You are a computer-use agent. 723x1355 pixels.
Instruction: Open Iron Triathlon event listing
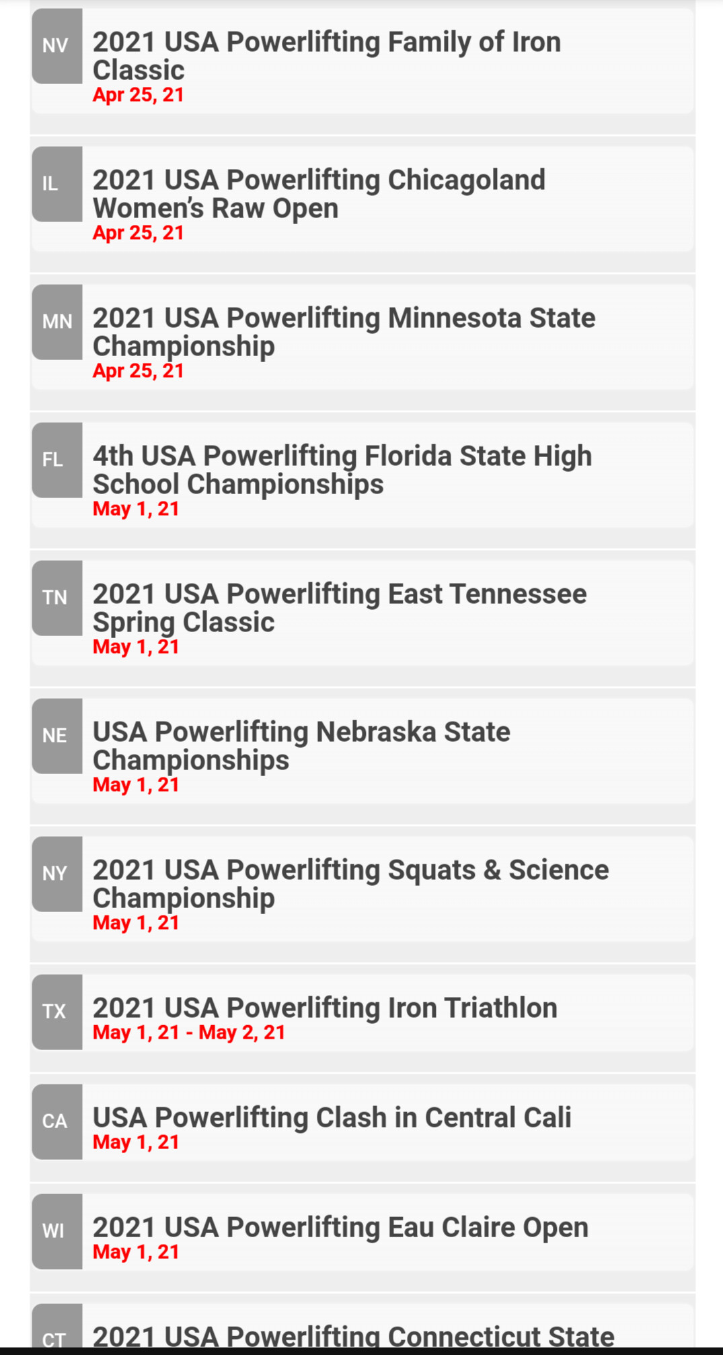pos(325,1008)
